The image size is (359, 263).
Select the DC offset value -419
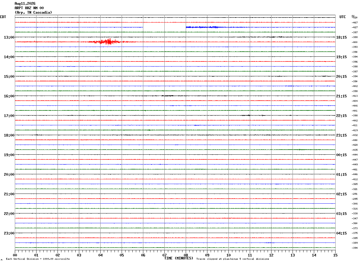click(355, 130)
